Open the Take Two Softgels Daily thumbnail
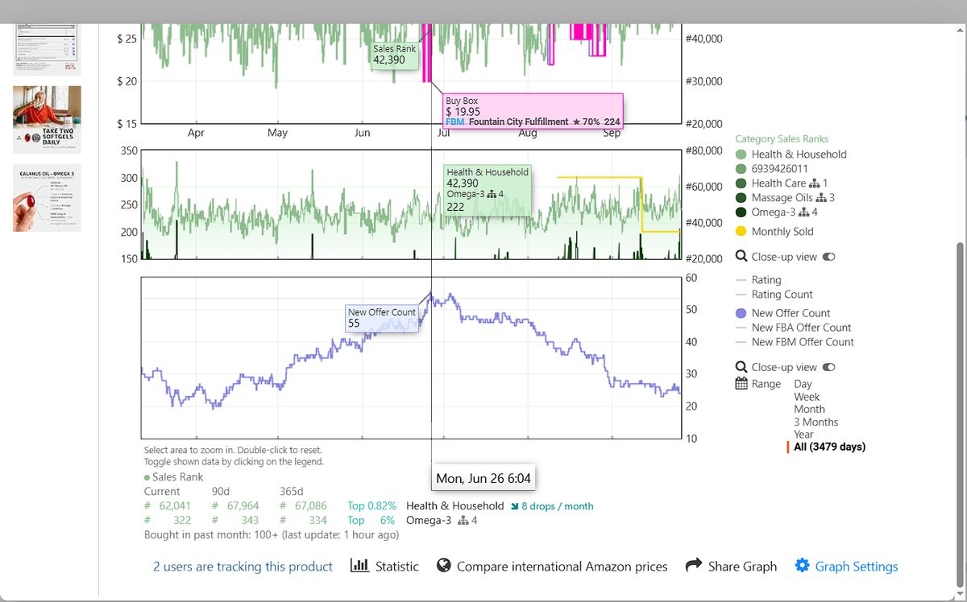967x602 pixels. pyautogui.click(x=47, y=120)
